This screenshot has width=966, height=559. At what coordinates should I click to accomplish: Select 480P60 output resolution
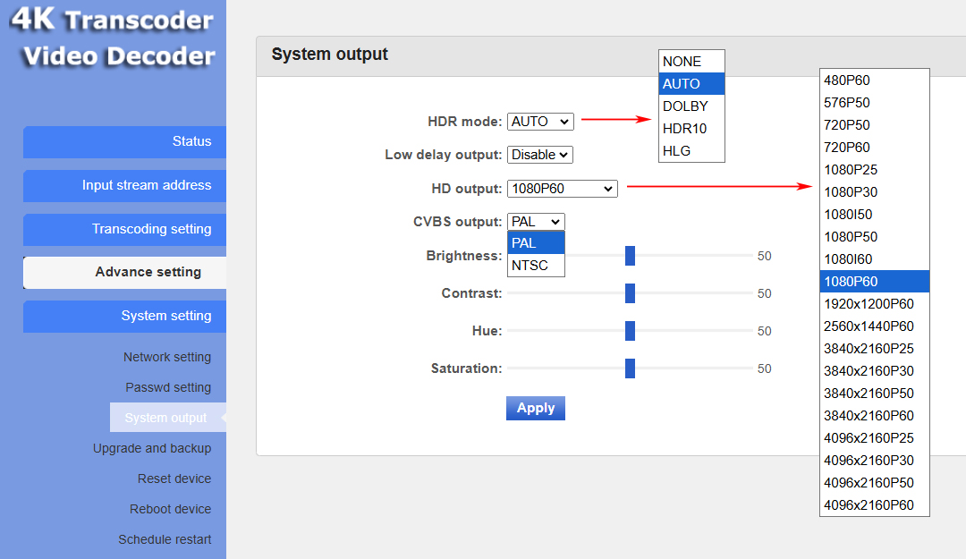pos(874,80)
